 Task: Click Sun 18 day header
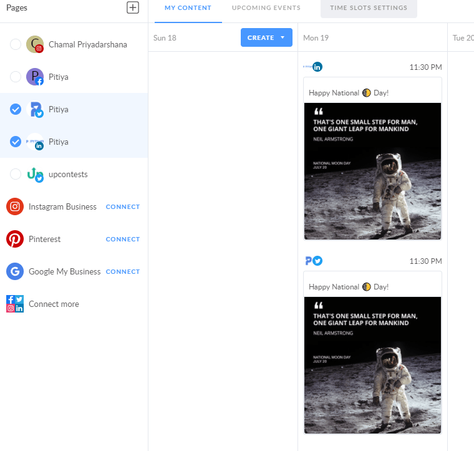point(165,38)
